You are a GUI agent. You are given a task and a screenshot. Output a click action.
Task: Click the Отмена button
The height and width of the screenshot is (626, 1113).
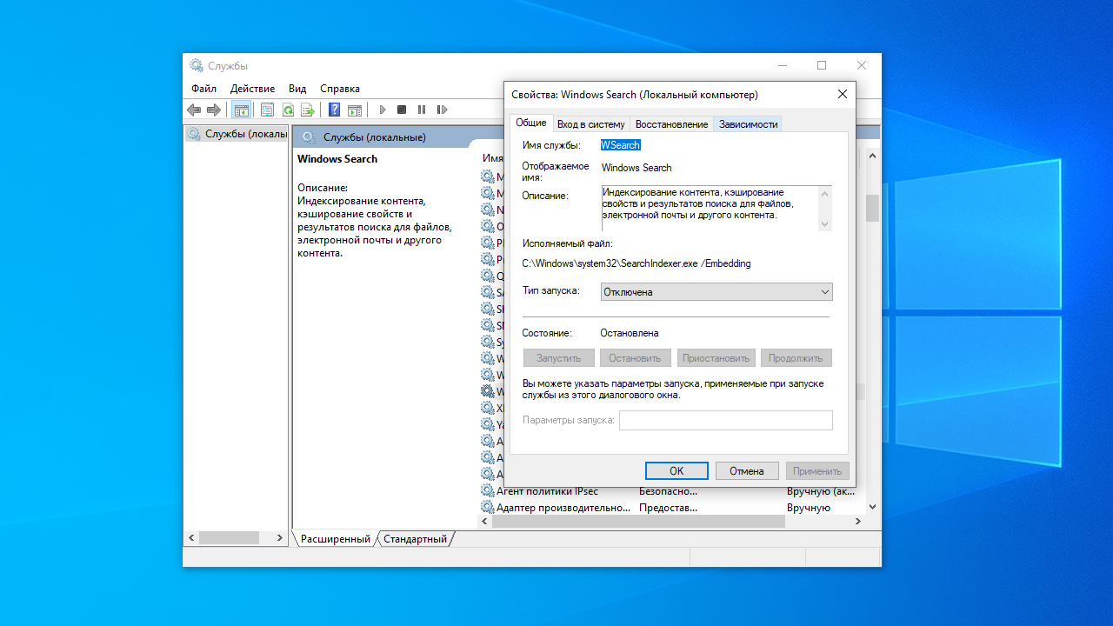(x=747, y=471)
